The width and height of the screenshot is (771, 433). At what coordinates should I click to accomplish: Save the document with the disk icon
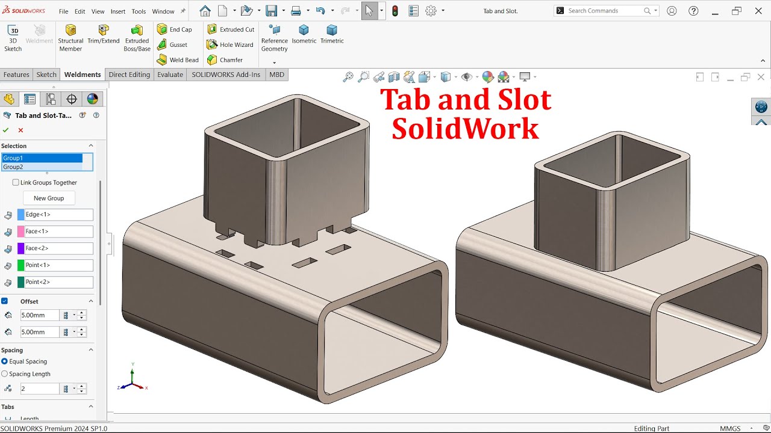pyautogui.click(x=271, y=11)
